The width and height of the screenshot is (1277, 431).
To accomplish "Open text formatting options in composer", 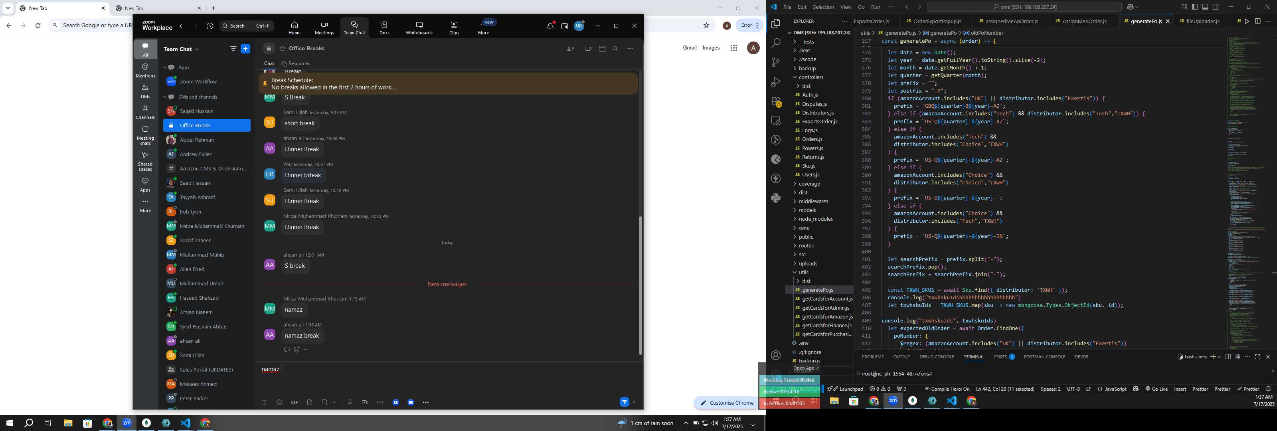I will [264, 402].
